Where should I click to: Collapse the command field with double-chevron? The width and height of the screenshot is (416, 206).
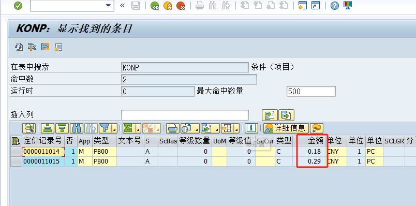pyautogui.click(x=122, y=5)
